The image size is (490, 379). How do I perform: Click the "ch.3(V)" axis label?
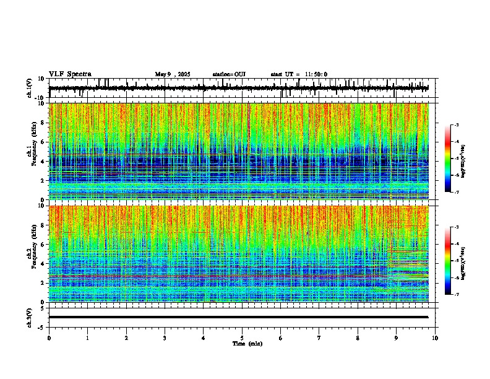click(x=30, y=318)
